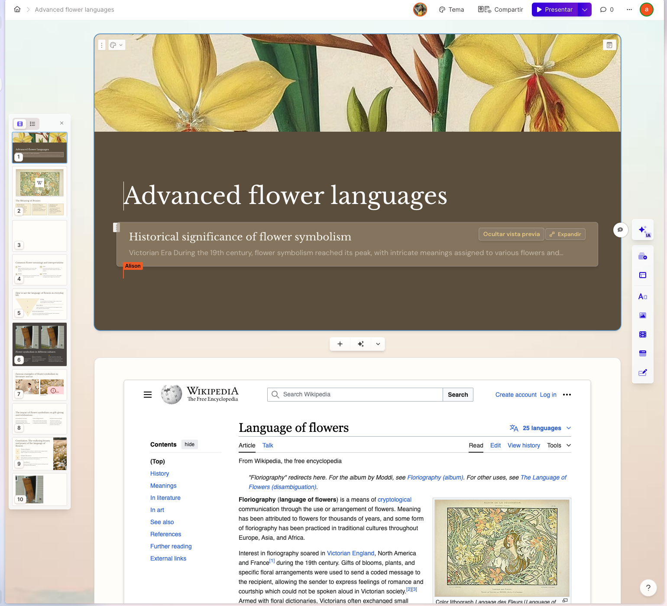
Task: Switch to the Article tab
Action: pos(247,445)
